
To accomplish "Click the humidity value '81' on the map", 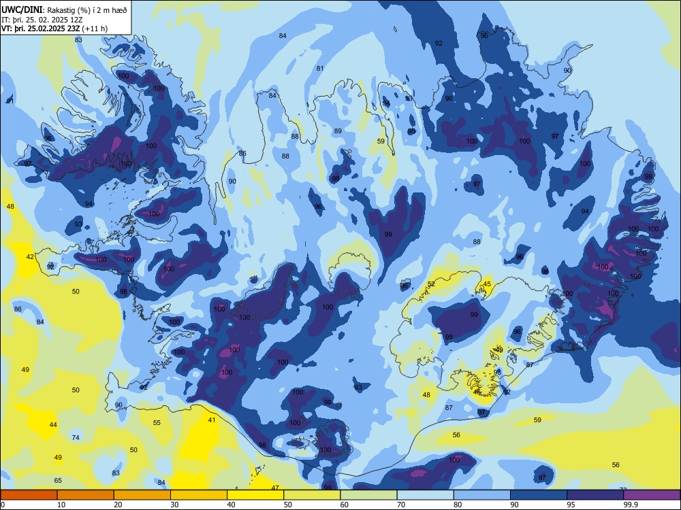I will click(320, 68).
